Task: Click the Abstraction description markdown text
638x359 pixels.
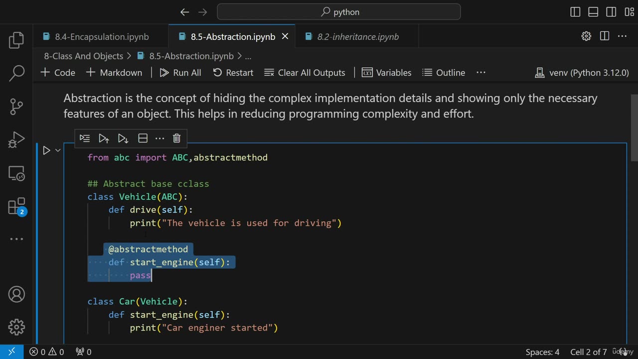Action: (x=330, y=106)
